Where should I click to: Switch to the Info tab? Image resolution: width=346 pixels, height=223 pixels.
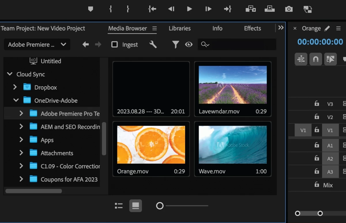(x=217, y=28)
